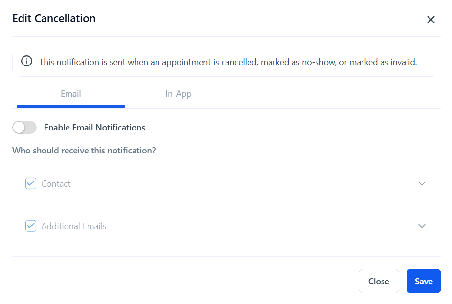
Task: Close the Edit Cancellation dialog with X
Action: coord(431,20)
